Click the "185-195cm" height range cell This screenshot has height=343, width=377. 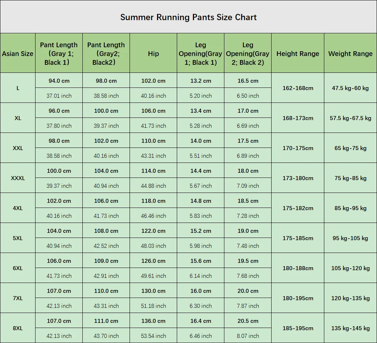[x=298, y=328]
